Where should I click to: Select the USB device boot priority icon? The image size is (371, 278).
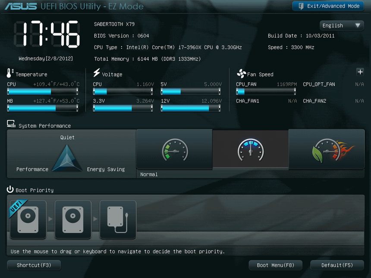pos(118,220)
